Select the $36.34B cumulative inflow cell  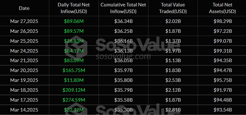(x=123, y=21)
